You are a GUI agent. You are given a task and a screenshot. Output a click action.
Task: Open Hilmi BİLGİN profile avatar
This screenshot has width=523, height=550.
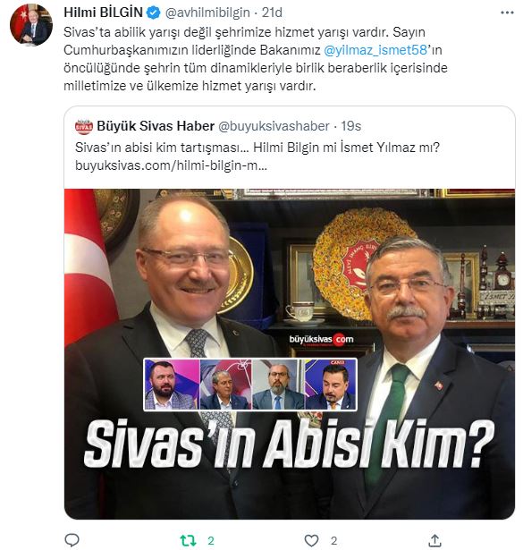pyautogui.click(x=31, y=25)
